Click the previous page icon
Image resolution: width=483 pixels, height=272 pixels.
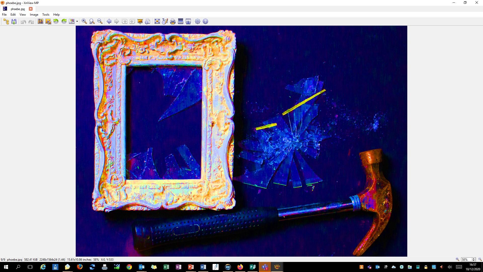click(x=125, y=21)
